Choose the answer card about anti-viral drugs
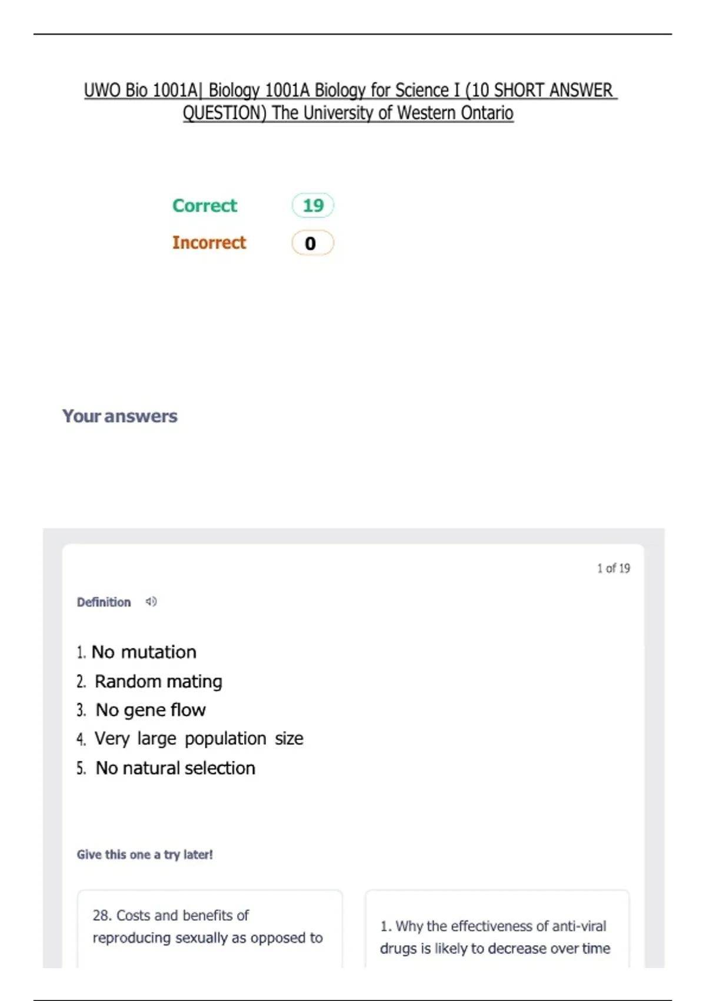 pos(497,929)
